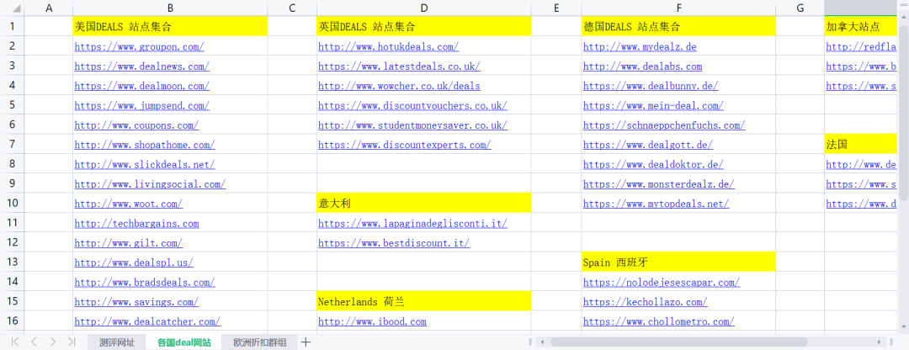Open the 欧洲折扣群组 sheet tab
The height and width of the screenshot is (350, 909).
click(260, 342)
